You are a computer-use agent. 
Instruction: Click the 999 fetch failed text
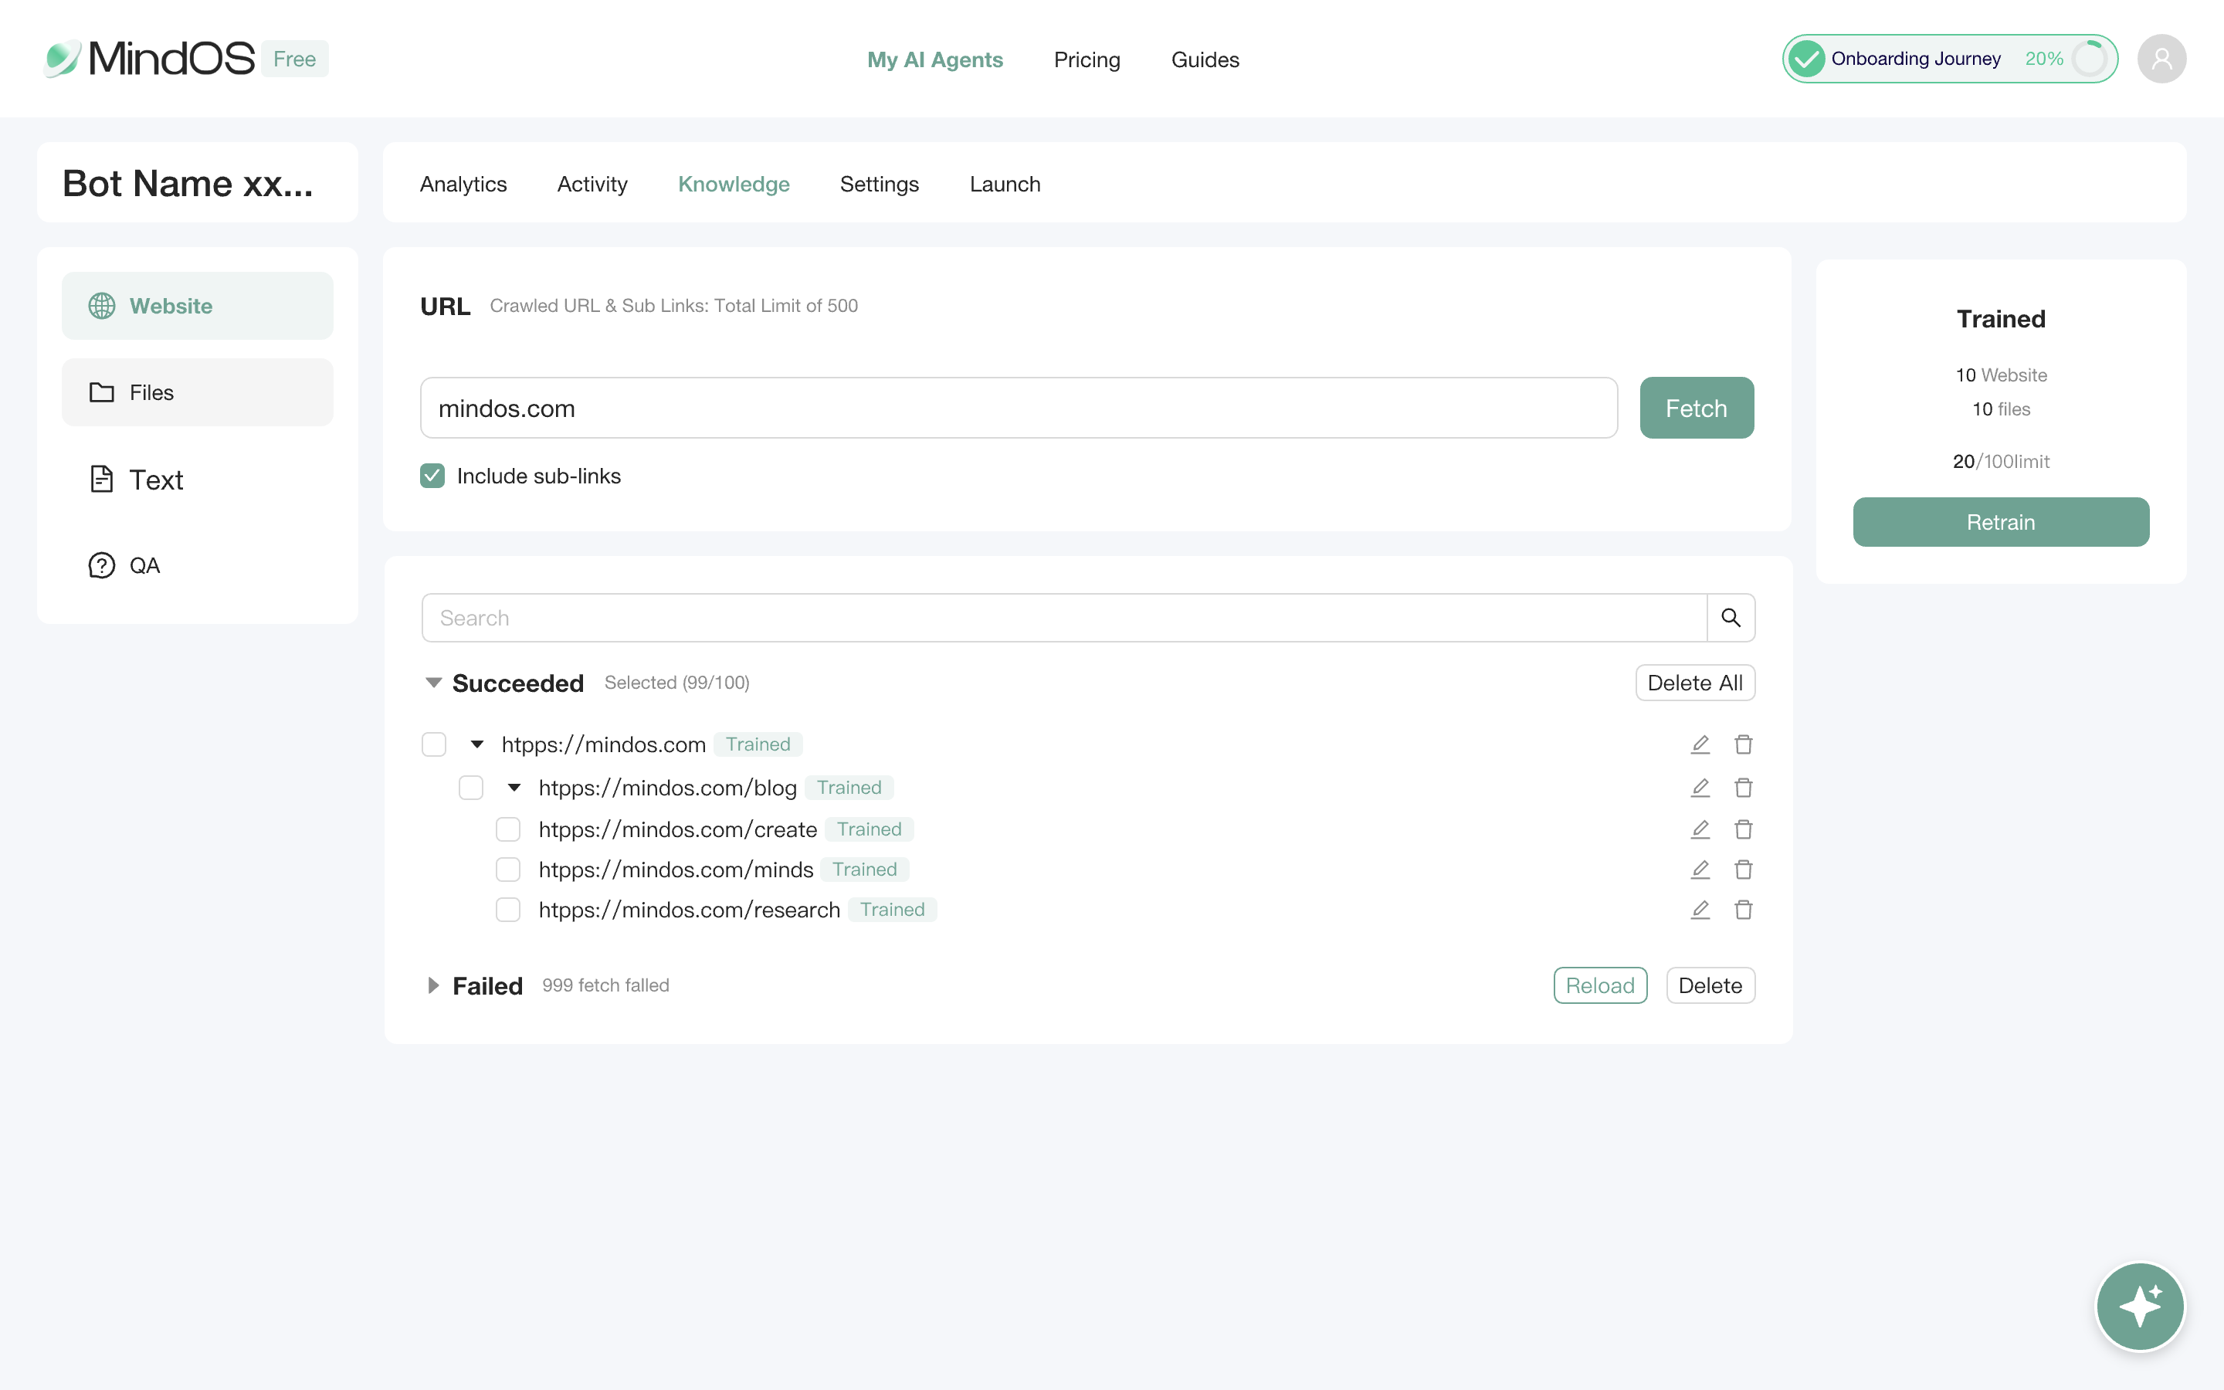click(x=605, y=985)
